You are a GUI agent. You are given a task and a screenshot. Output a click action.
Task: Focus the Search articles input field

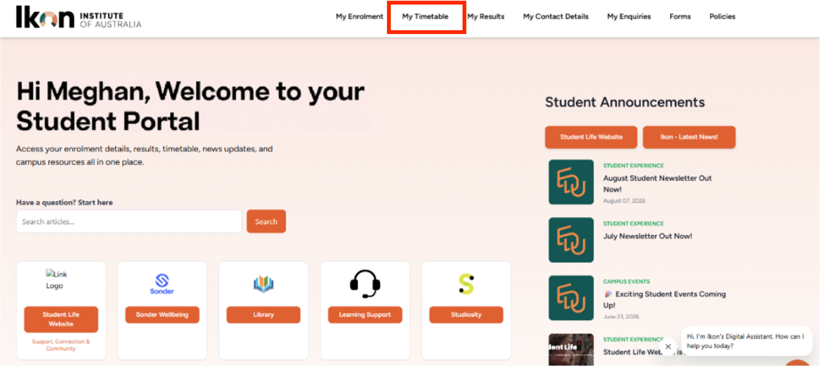(129, 222)
